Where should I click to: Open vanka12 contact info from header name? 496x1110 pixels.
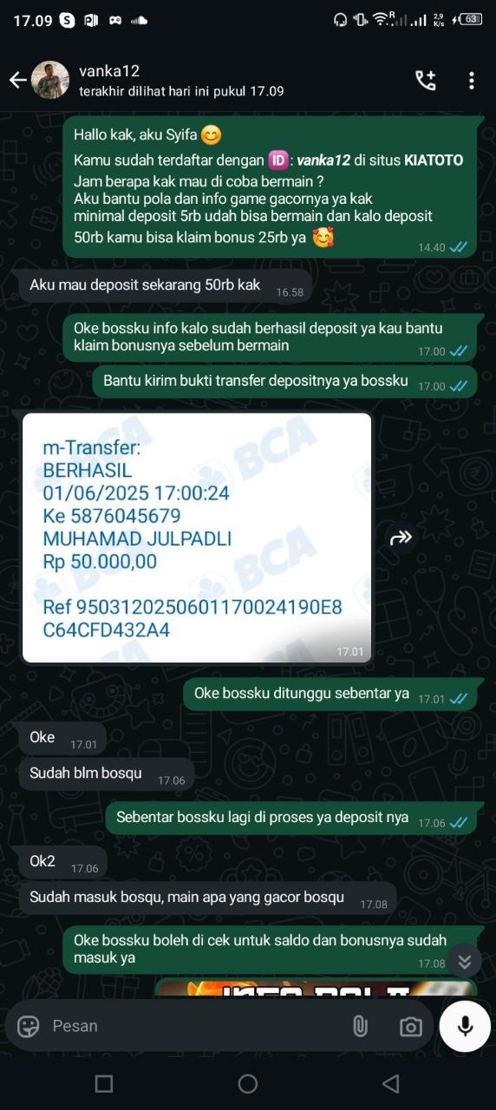[109, 71]
